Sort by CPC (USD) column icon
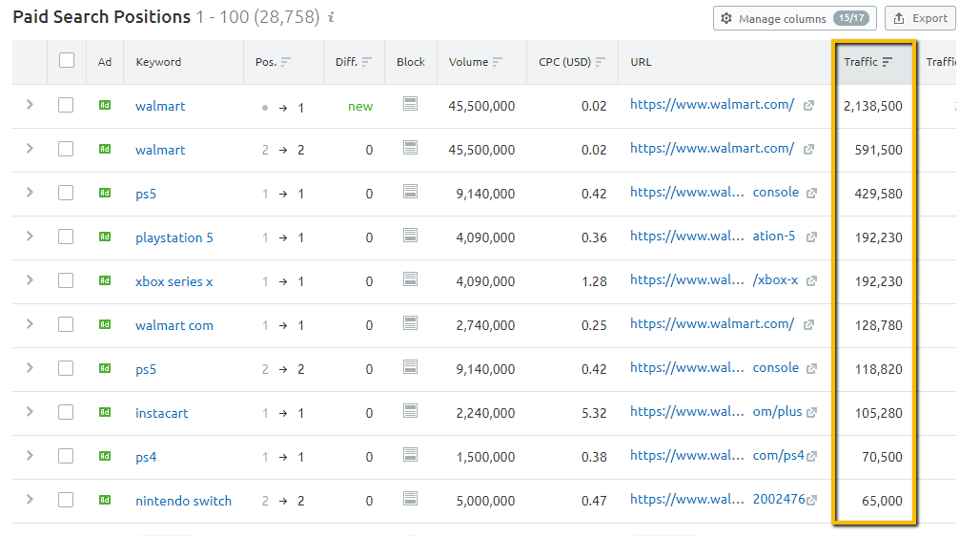Screen dimensions: 980x536 pos(600,62)
